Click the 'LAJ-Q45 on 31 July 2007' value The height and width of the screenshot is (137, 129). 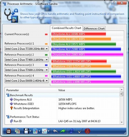coord(79,121)
